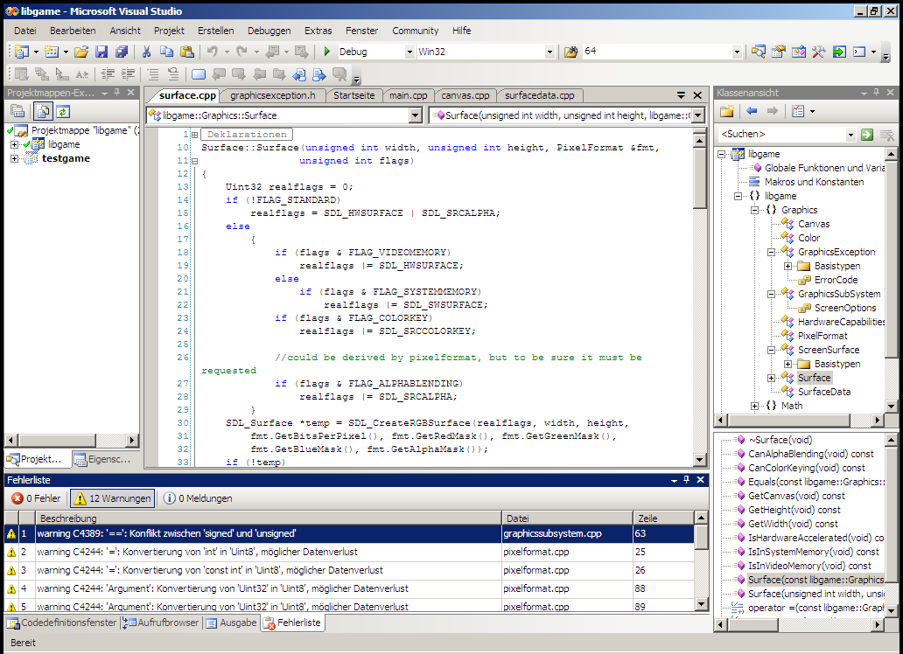Expand the testgame project node
The width and height of the screenshot is (903, 654).
coord(14,158)
